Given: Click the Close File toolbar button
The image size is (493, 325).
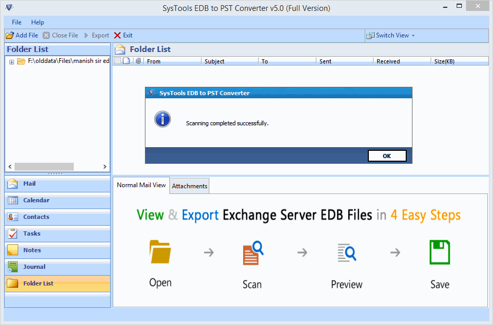Looking at the screenshot, I should [x=60, y=35].
